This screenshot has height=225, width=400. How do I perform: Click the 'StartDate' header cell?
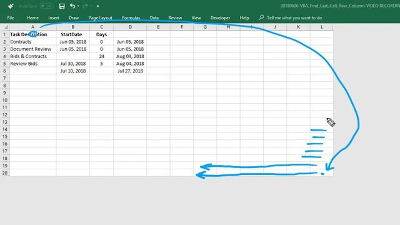coord(72,34)
